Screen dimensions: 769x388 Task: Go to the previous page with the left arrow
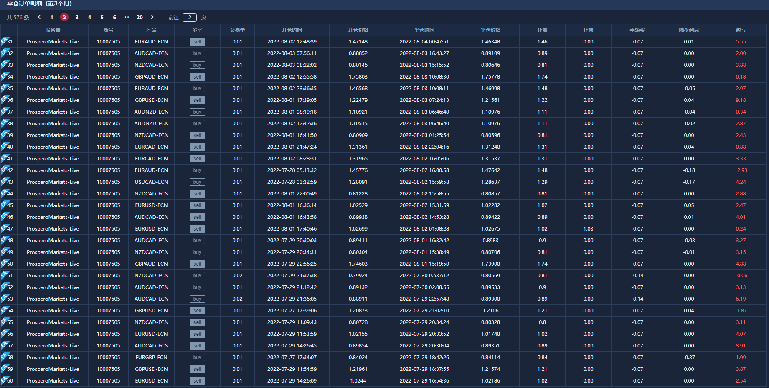pos(39,17)
